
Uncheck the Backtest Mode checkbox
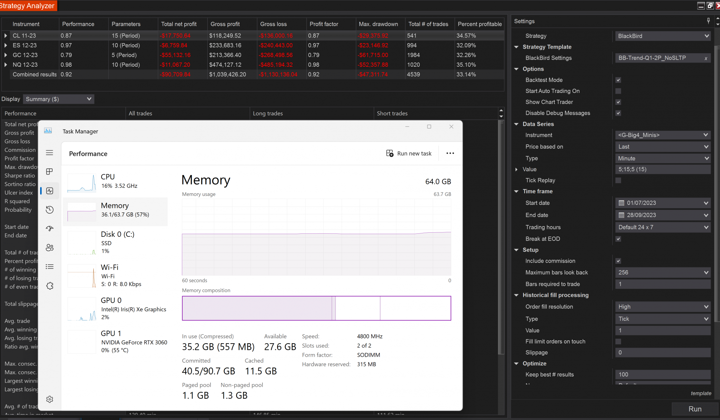point(618,80)
